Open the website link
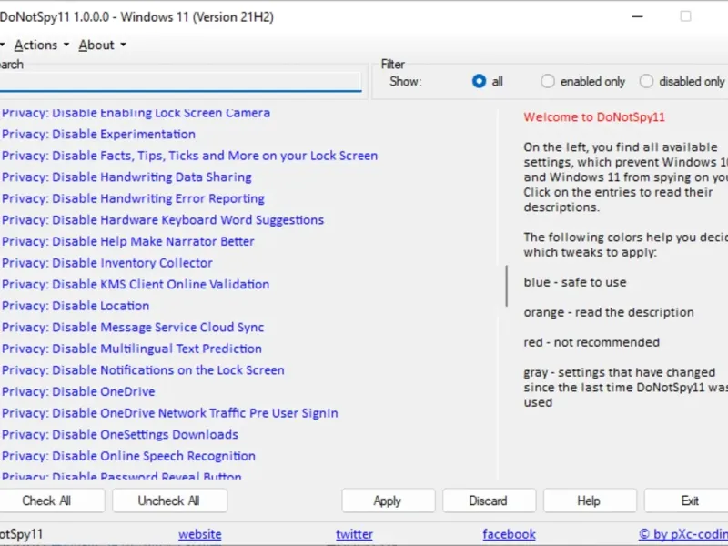The width and height of the screenshot is (728, 546). click(200, 534)
